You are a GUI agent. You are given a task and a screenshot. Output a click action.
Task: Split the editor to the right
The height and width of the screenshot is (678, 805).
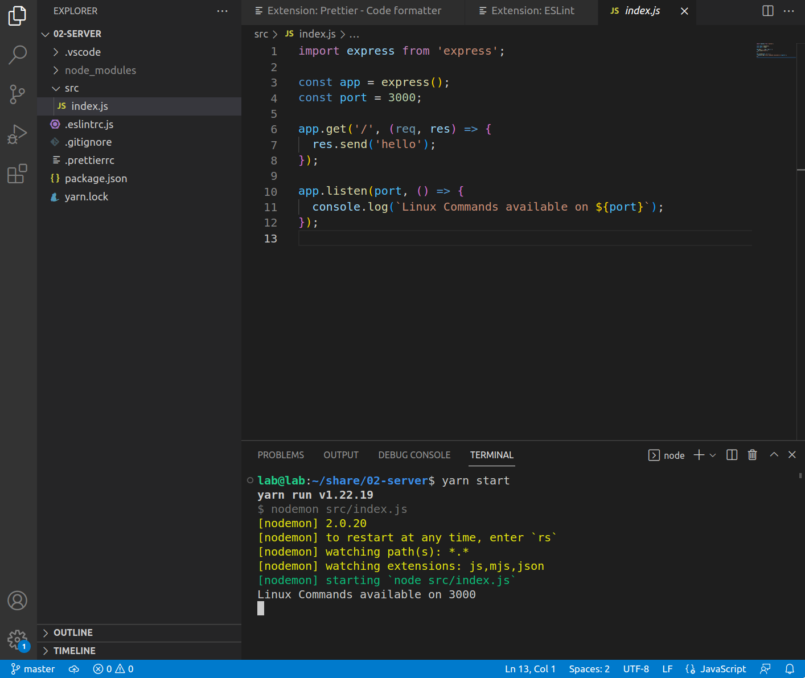[x=768, y=11]
